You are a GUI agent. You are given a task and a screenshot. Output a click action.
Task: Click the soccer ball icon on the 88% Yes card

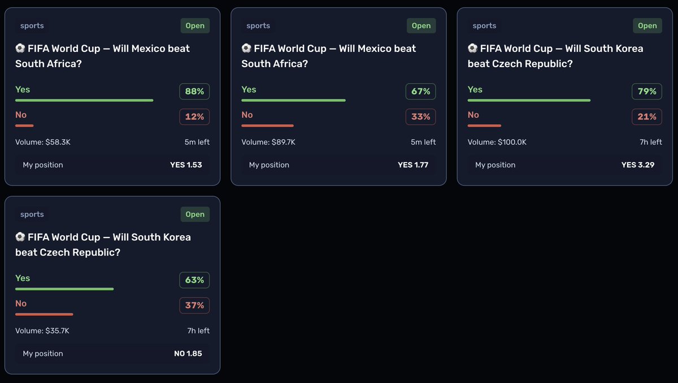[x=20, y=49]
